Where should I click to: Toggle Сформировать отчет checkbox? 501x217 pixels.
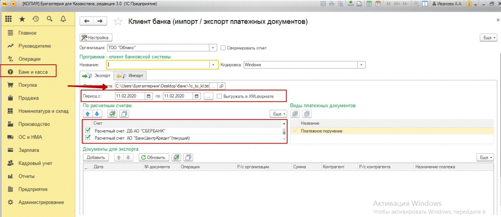tap(223, 48)
